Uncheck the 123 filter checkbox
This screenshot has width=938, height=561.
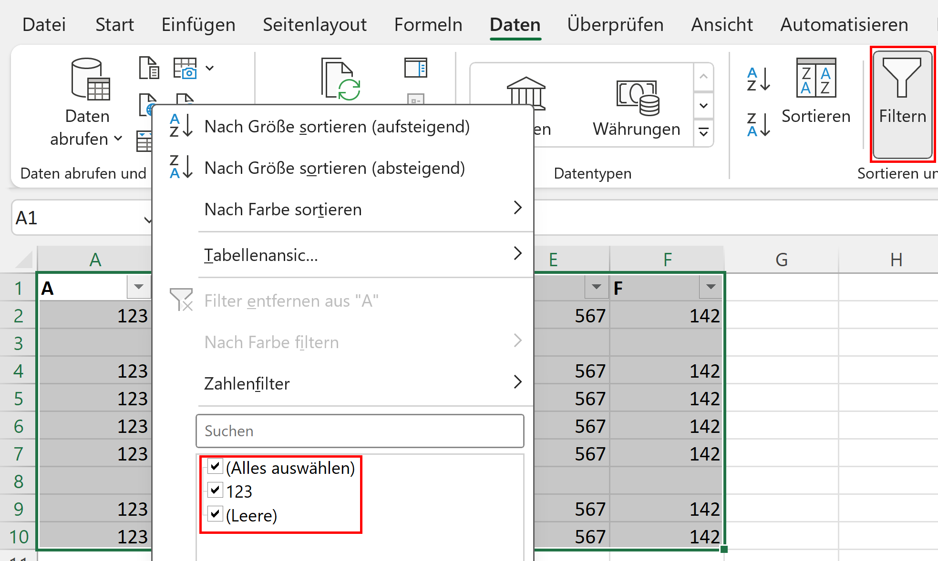point(216,490)
